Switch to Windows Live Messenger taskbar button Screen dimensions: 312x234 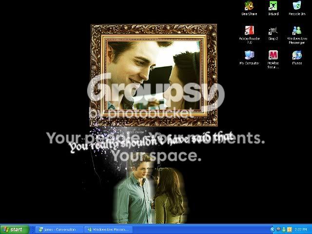[108, 230]
